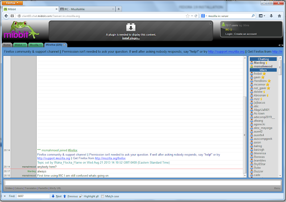Switch to the Mozilla << server tab
Viewport: 286px width, 202px height.
pyautogui.click(x=36, y=45)
